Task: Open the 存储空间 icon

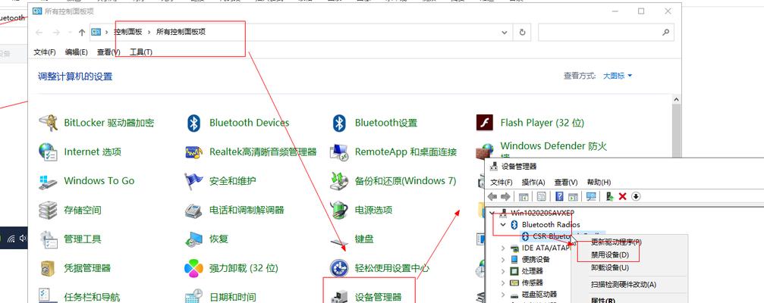Action: (x=48, y=210)
